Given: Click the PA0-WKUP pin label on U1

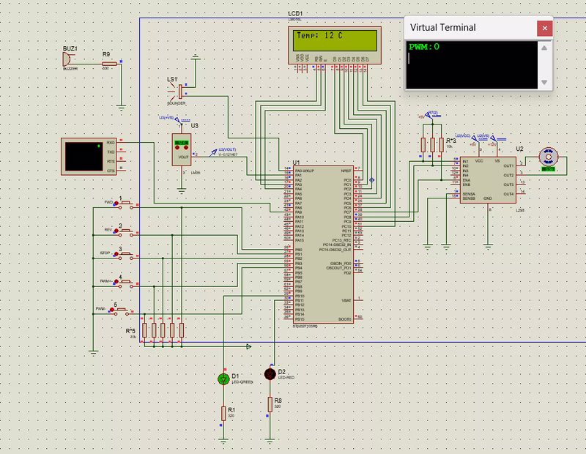Looking at the screenshot, I should [305, 171].
